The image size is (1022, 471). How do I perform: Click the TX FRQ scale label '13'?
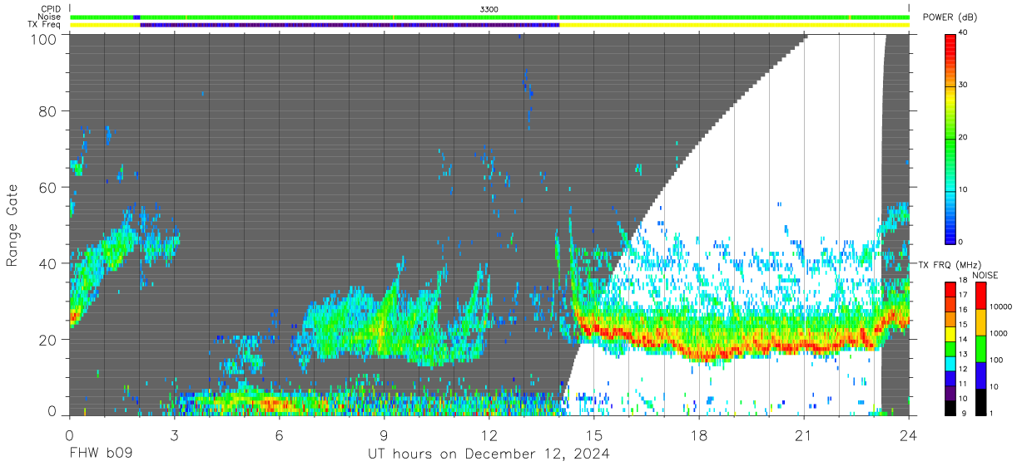point(964,355)
